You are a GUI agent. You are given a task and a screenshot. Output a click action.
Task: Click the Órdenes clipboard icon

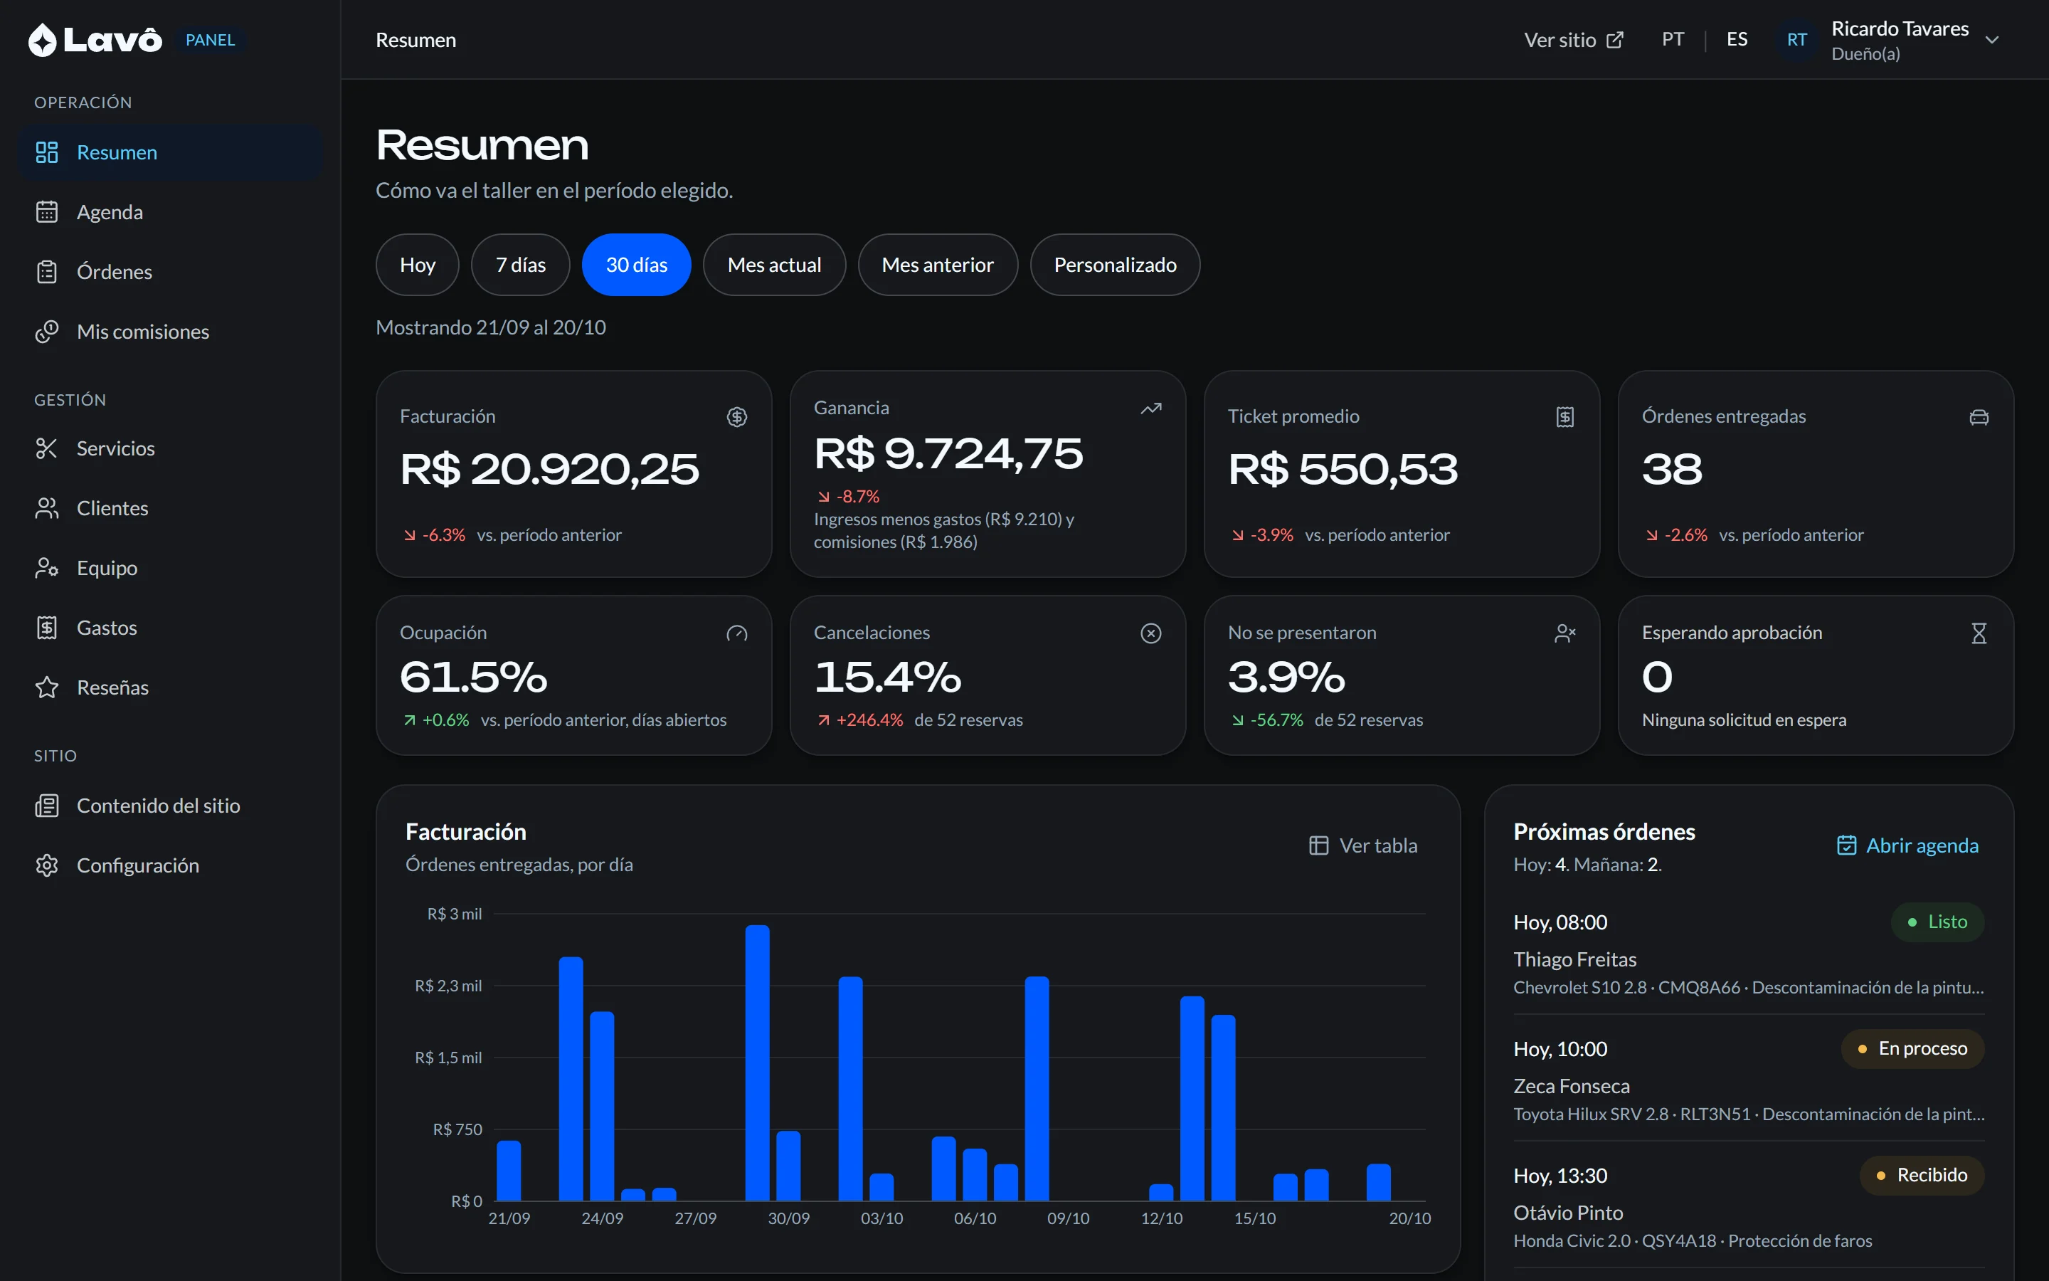(x=46, y=272)
